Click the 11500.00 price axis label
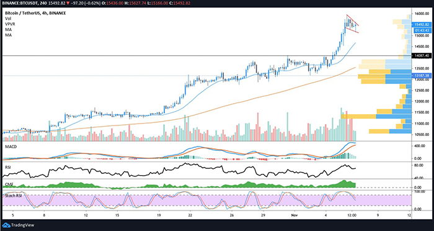 [422, 112]
